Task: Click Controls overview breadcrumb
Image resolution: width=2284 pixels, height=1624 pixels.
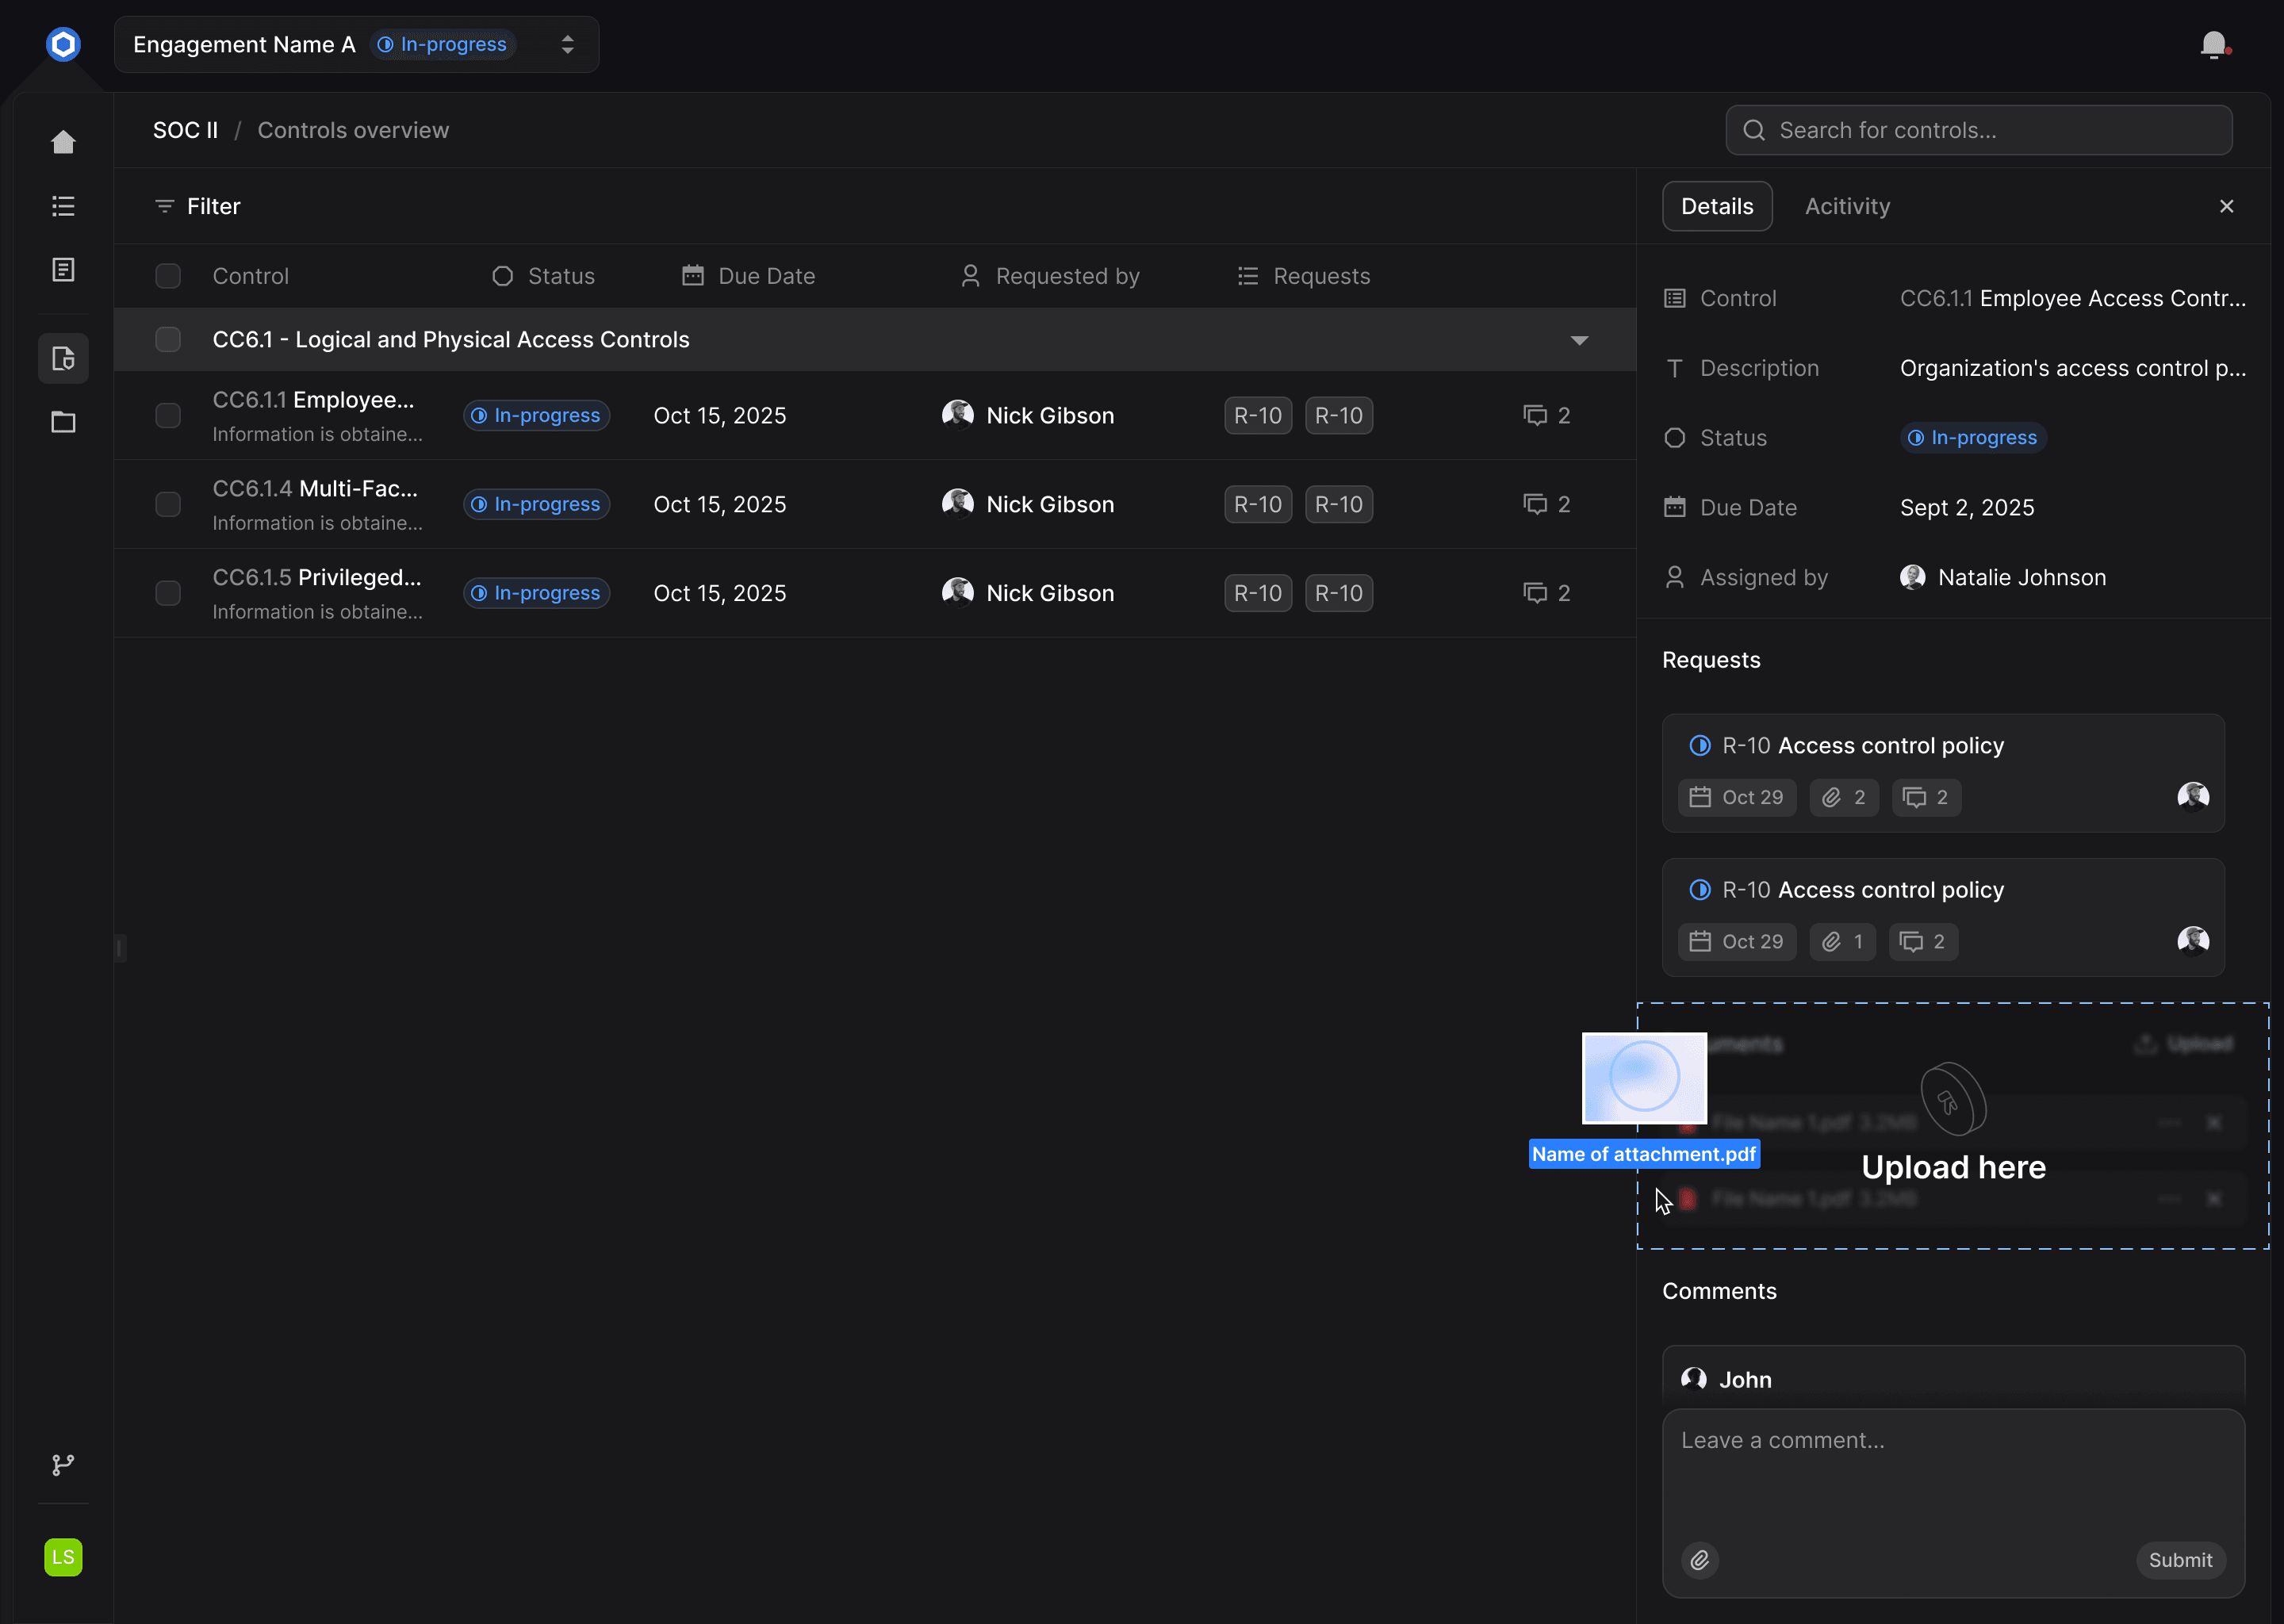Action: pos(353,130)
